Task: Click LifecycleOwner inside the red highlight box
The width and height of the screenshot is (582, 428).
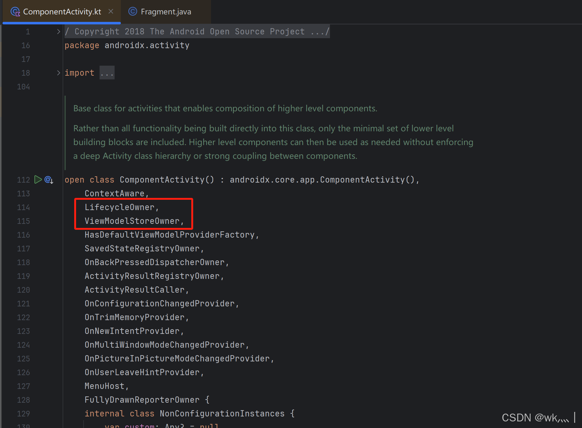Action: click(x=120, y=207)
